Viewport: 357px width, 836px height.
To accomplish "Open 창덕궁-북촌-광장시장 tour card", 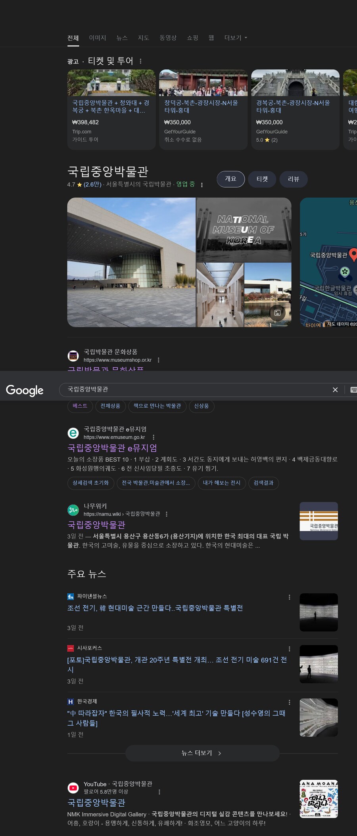I will [x=203, y=109].
